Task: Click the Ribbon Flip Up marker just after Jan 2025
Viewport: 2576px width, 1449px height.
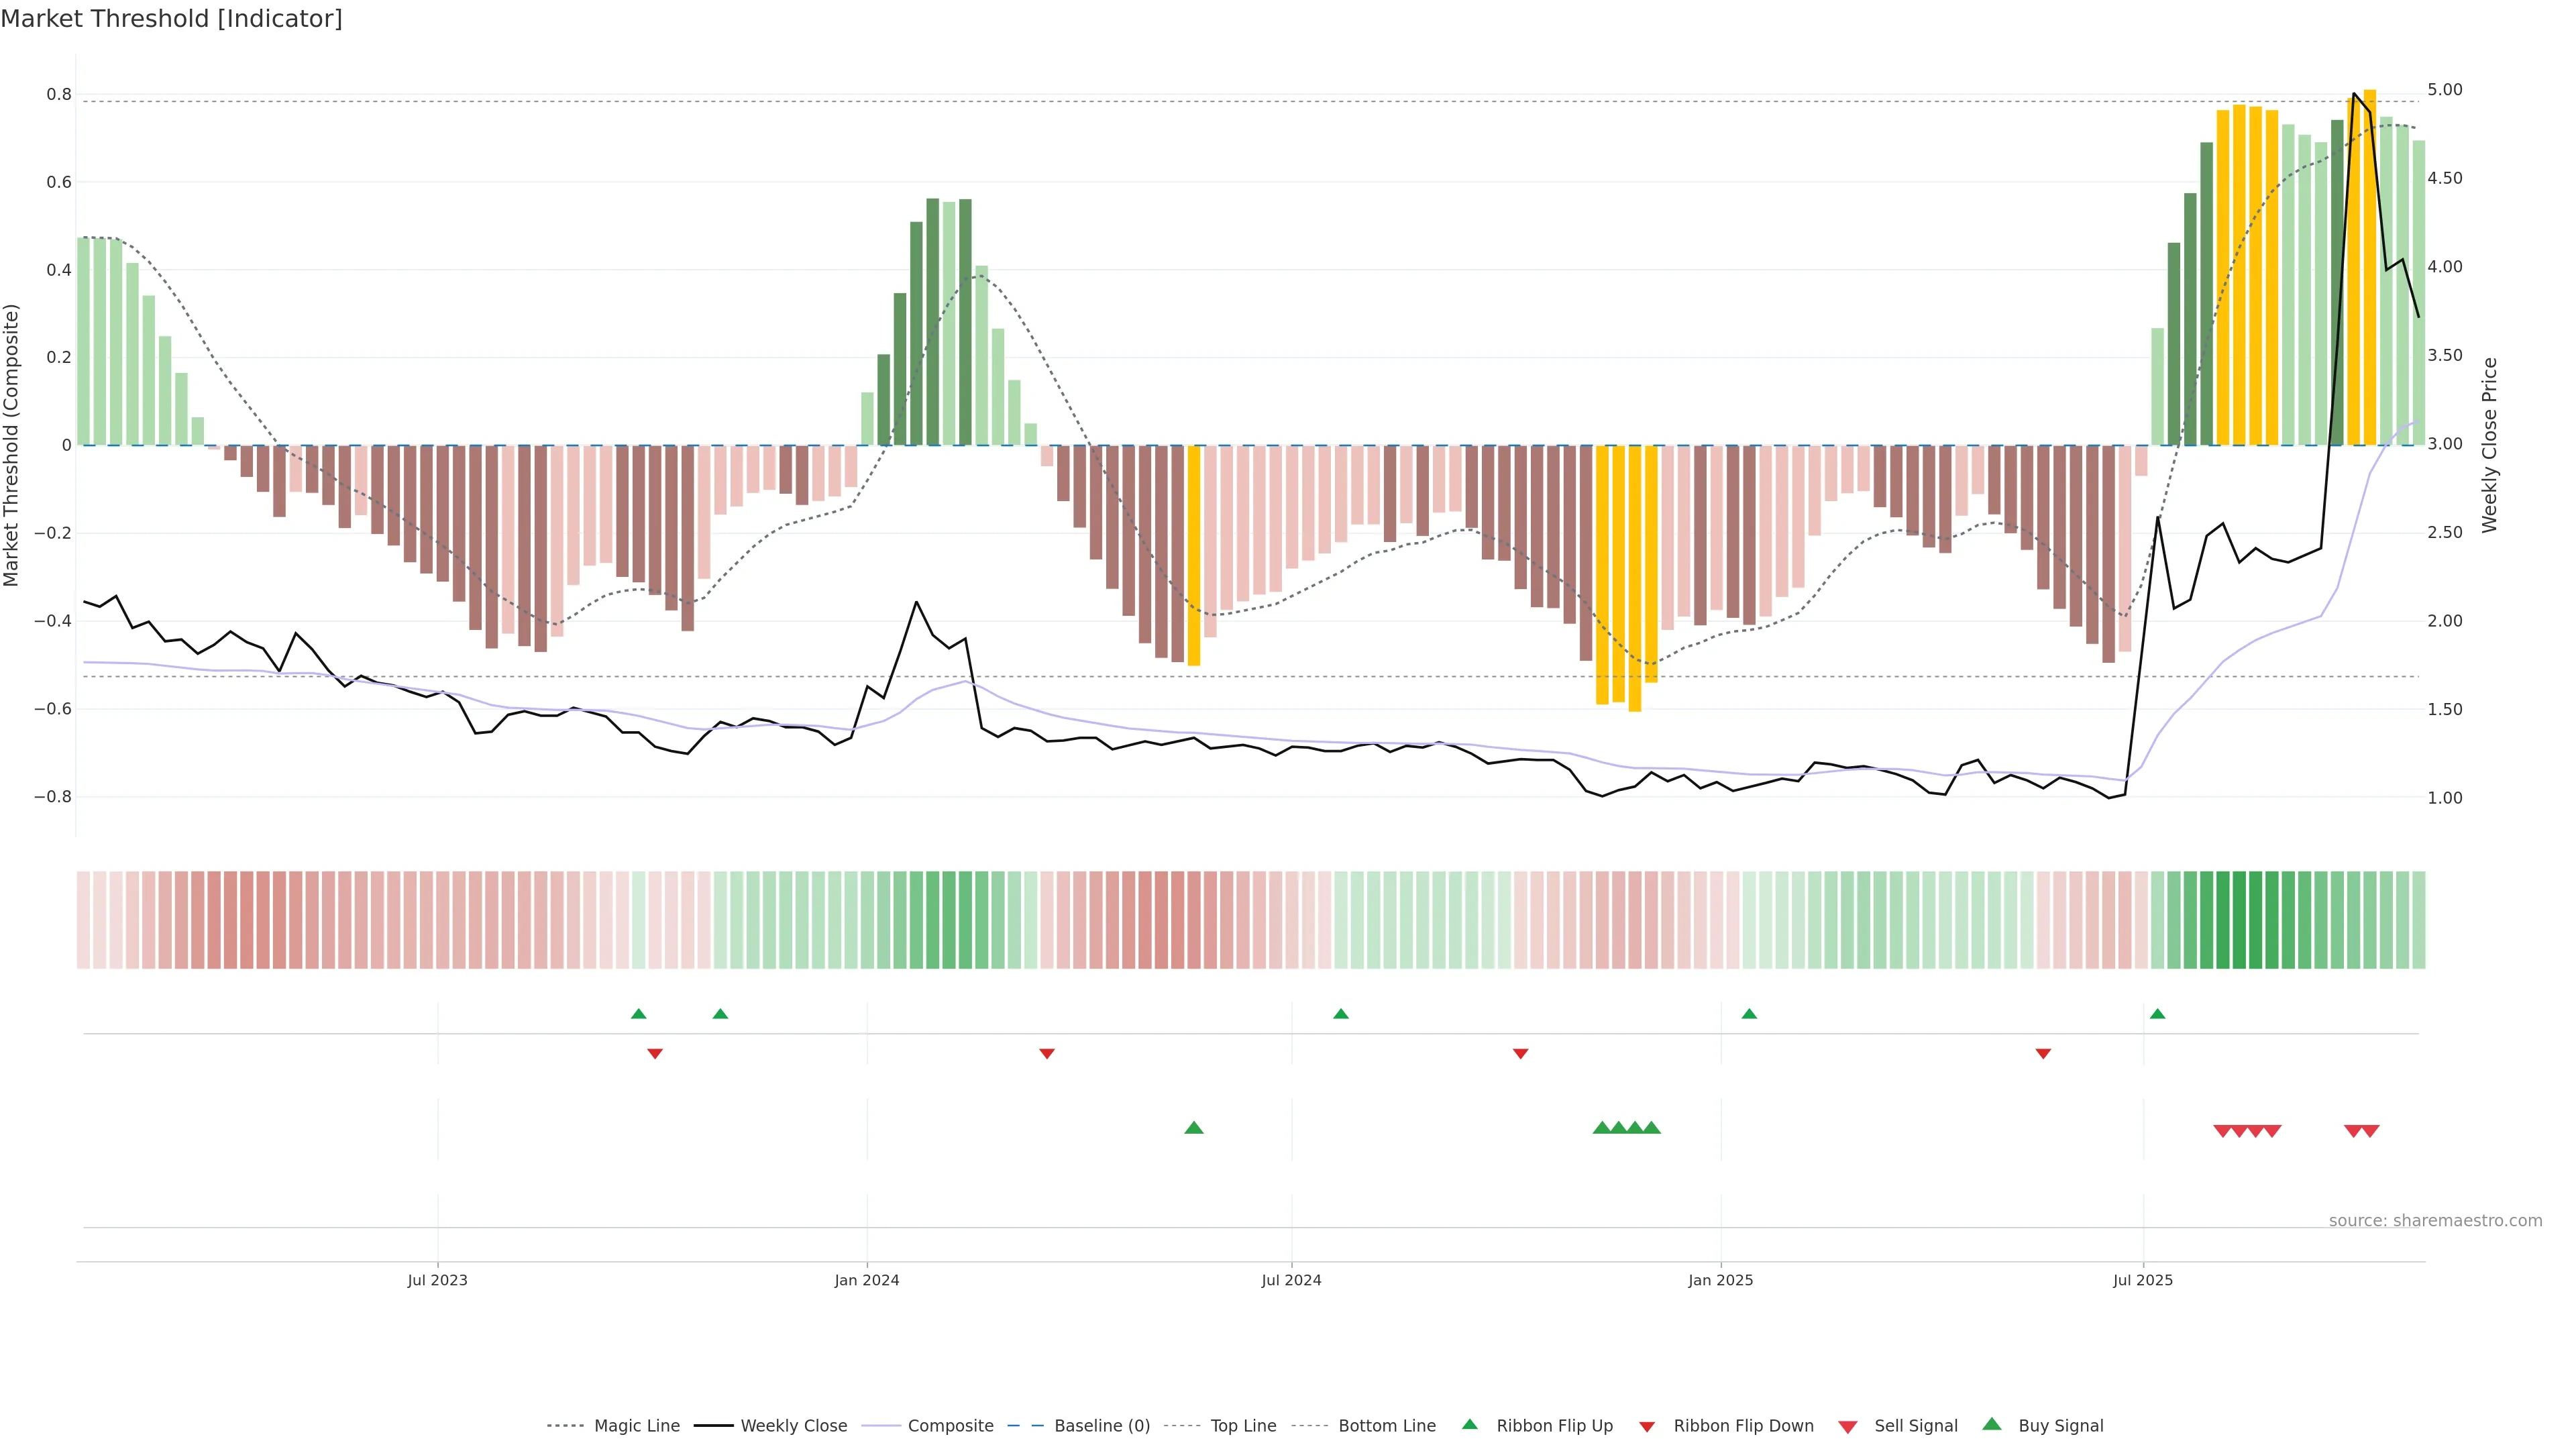Action: point(1749,1014)
